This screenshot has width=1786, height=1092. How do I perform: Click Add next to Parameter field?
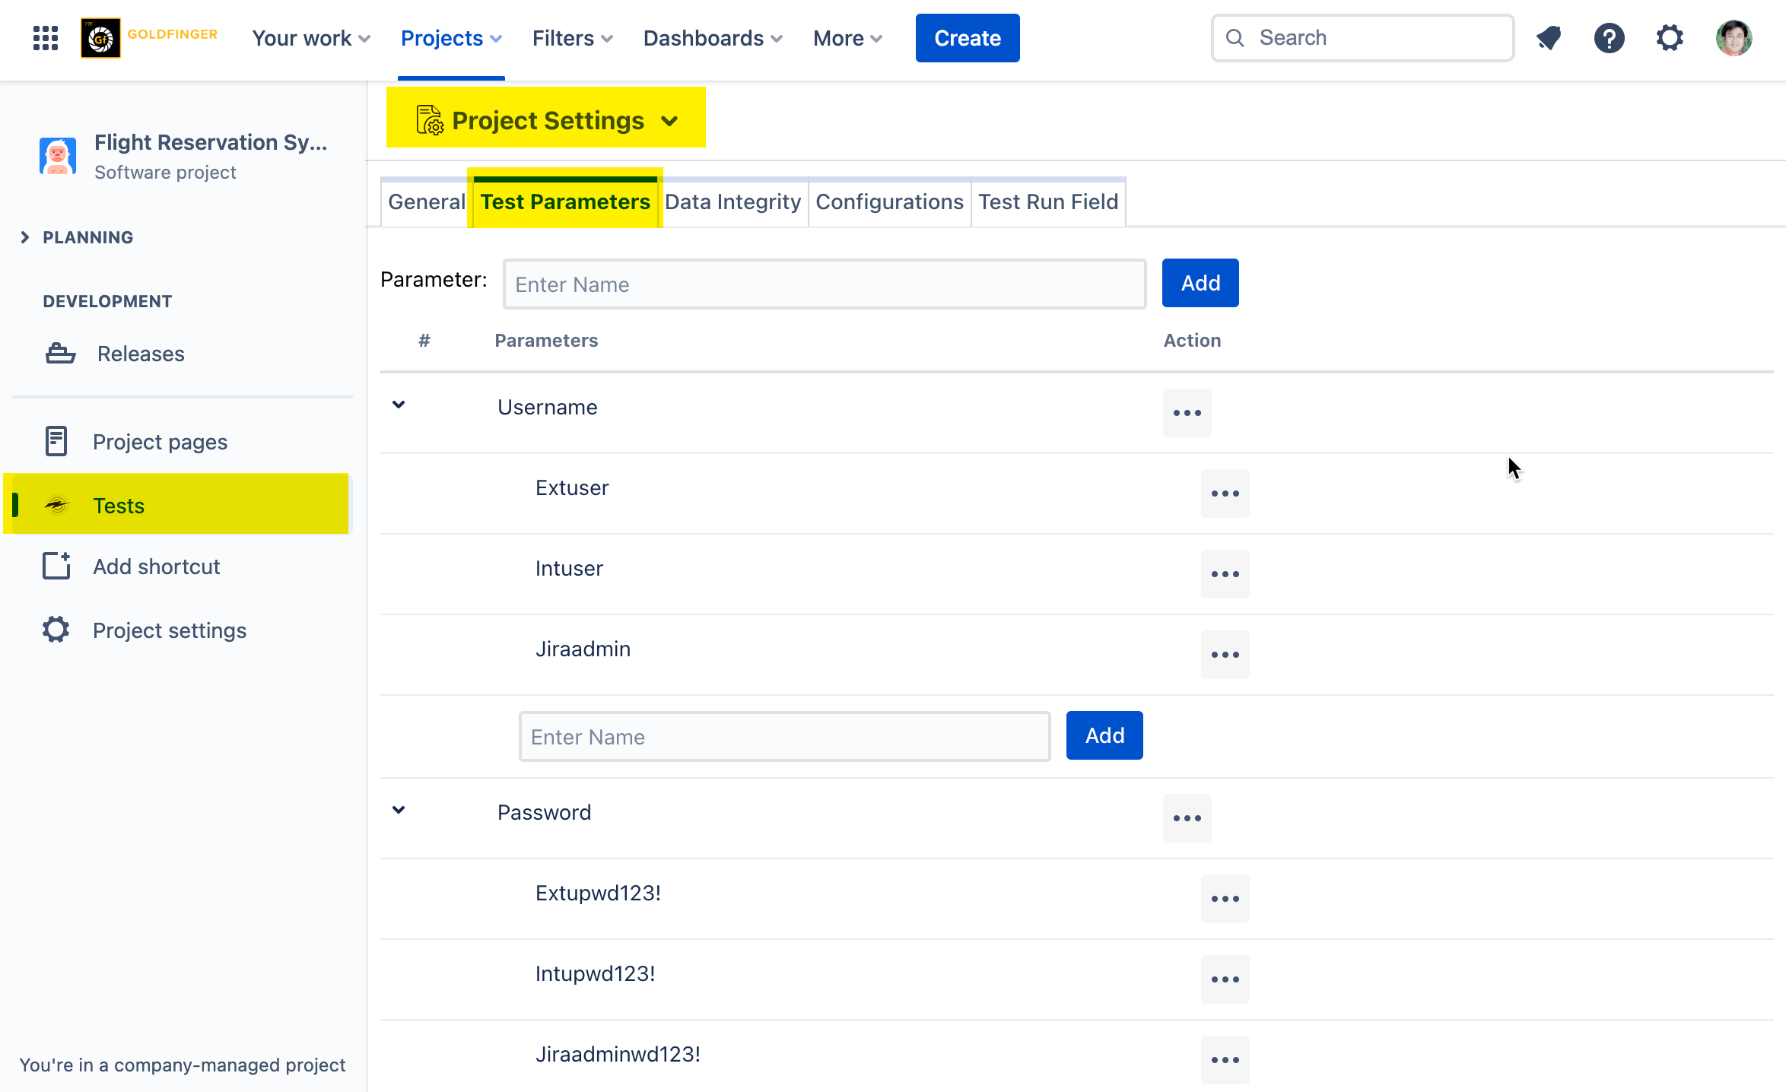pos(1200,283)
